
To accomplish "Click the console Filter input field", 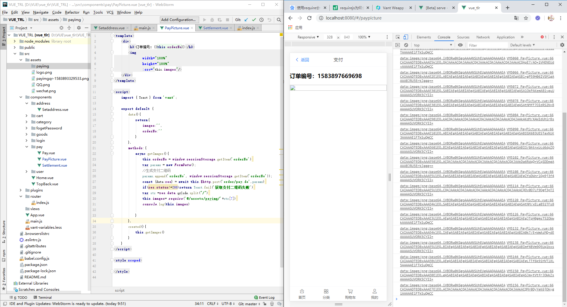I will [488, 45].
